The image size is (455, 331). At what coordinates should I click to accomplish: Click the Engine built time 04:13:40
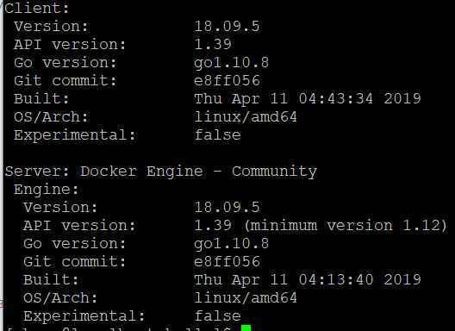click(336, 279)
